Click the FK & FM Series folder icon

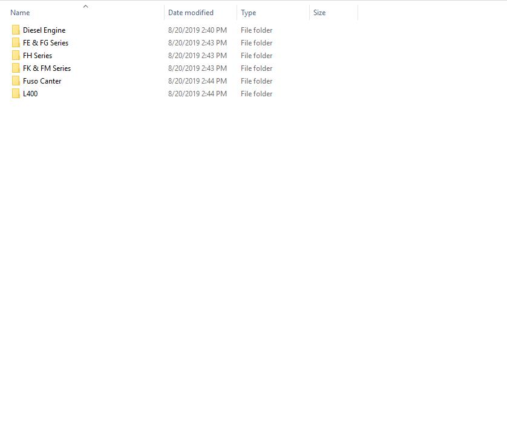(16, 68)
